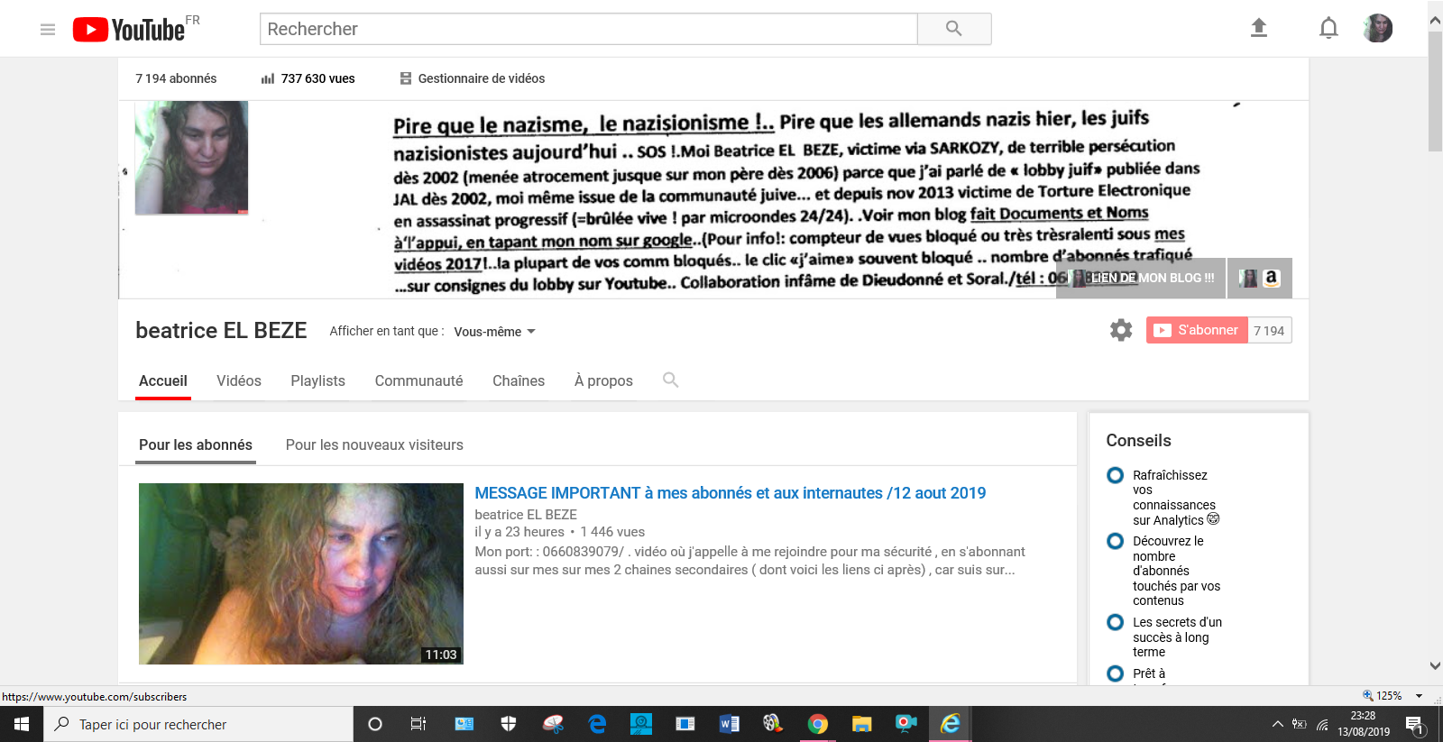Open the À propos tab
This screenshot has height=742, width=1443.
[x=603, y=380]
